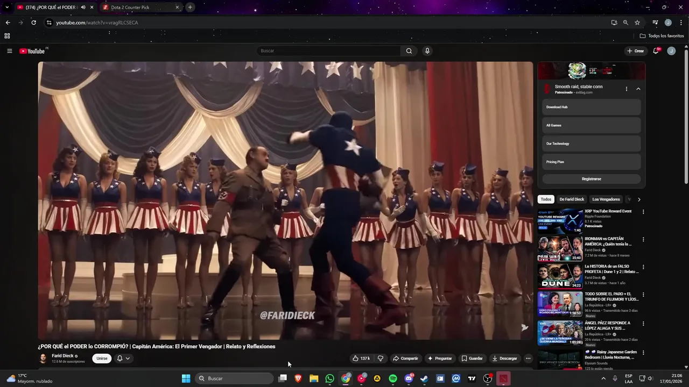Open the ad options three-dot menu
Screen dimensions: 689x387
626,89
